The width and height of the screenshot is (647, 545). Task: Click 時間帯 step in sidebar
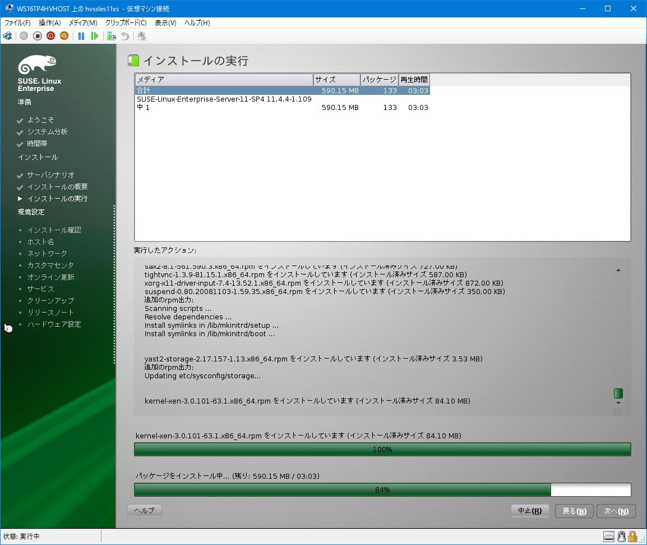point(37,143)
